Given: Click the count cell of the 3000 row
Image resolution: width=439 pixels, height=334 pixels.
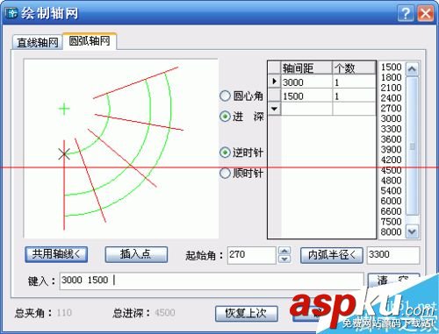Looking at the screenshot, I should (354, 82).
